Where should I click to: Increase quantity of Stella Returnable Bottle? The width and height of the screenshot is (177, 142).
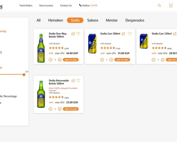(x=60, y=109)
